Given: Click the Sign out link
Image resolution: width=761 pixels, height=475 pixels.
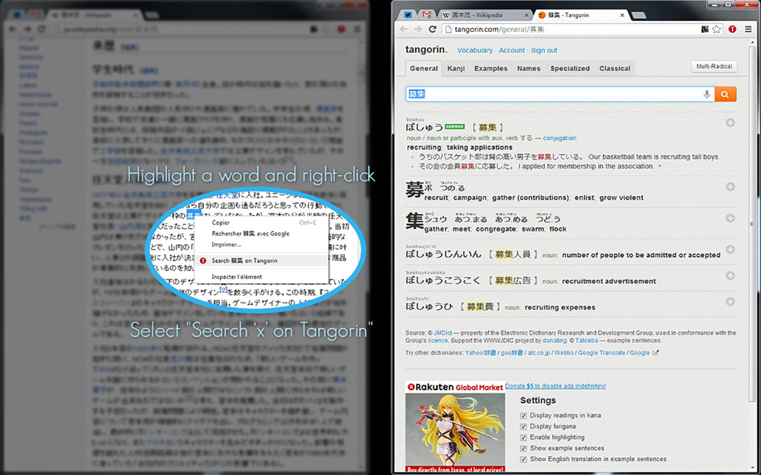Looking at the screenshot, I should tap(544, 50).
